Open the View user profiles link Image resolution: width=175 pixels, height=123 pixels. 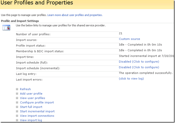pos(33,98)
